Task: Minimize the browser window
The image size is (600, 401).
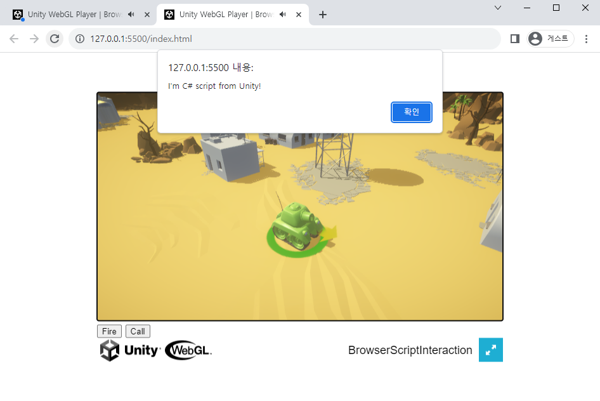Action: pos(527,8)
